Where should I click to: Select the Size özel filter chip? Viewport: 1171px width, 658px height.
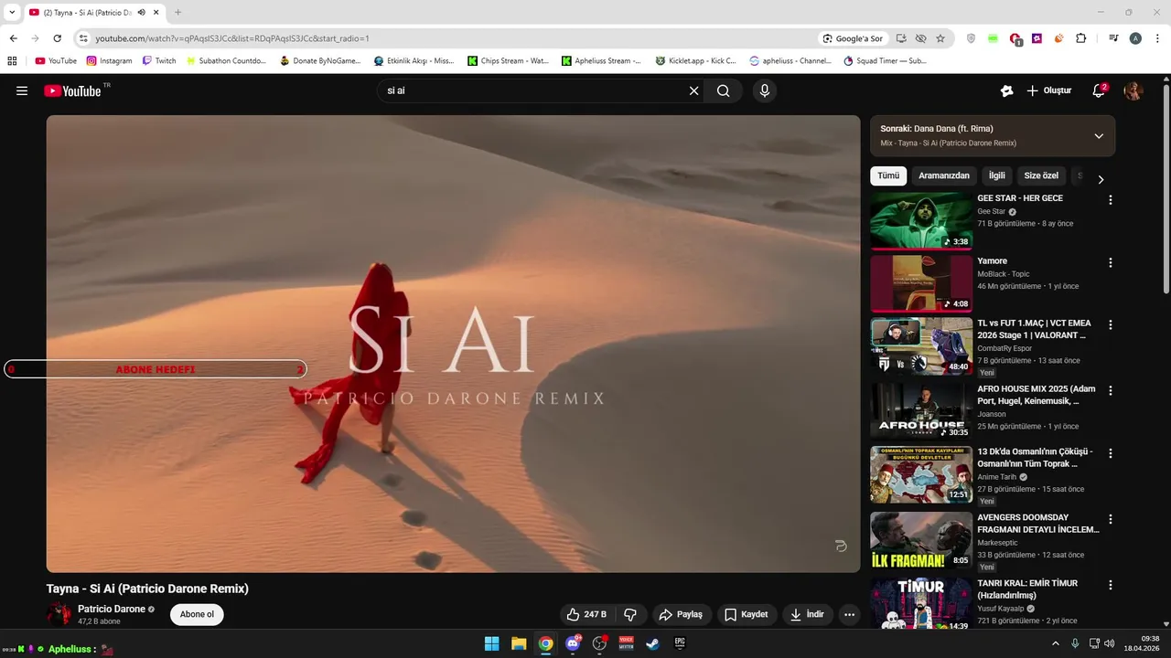point(1041,175)
